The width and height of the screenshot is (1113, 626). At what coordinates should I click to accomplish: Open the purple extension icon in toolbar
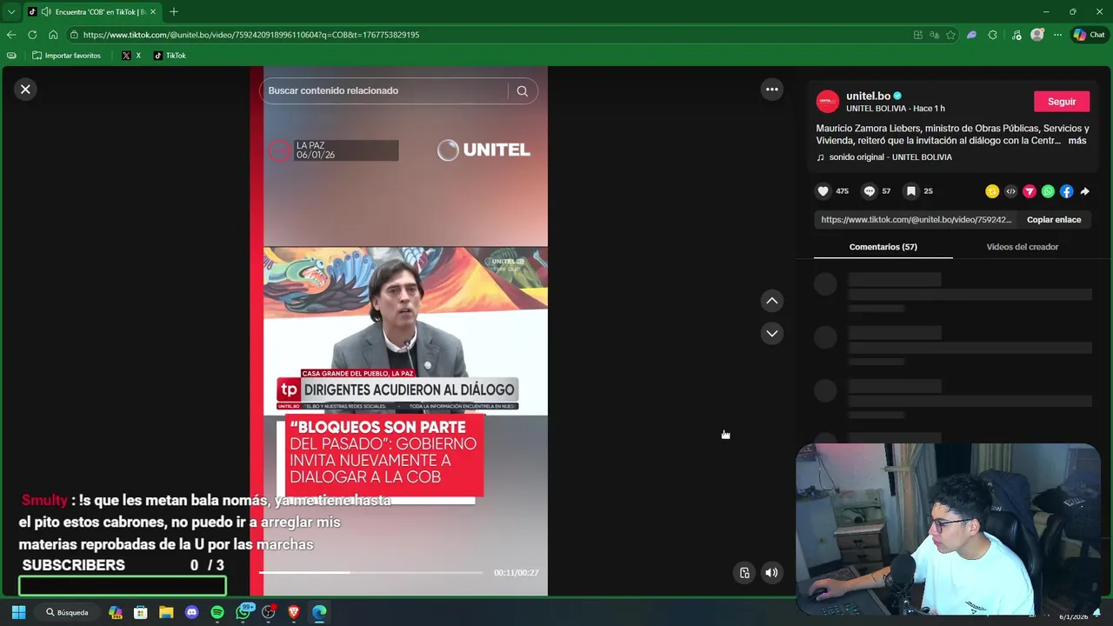971,35
